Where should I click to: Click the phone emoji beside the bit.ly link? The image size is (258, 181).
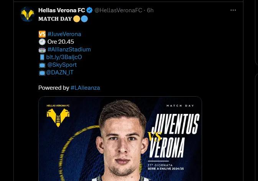[x=42, y=57]
